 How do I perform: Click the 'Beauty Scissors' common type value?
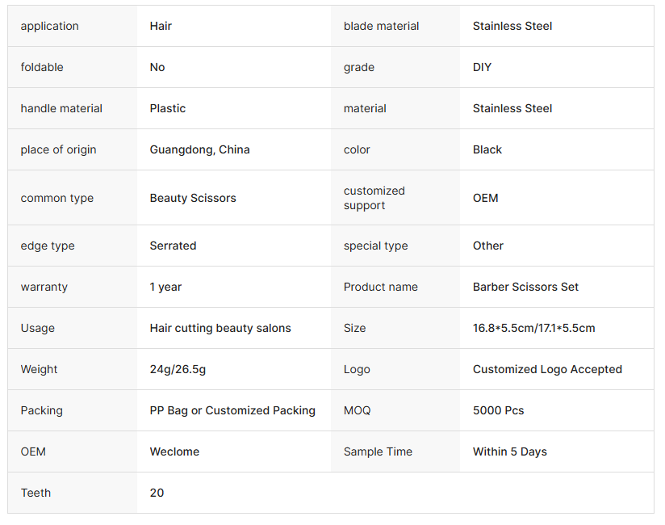point(193,198)
